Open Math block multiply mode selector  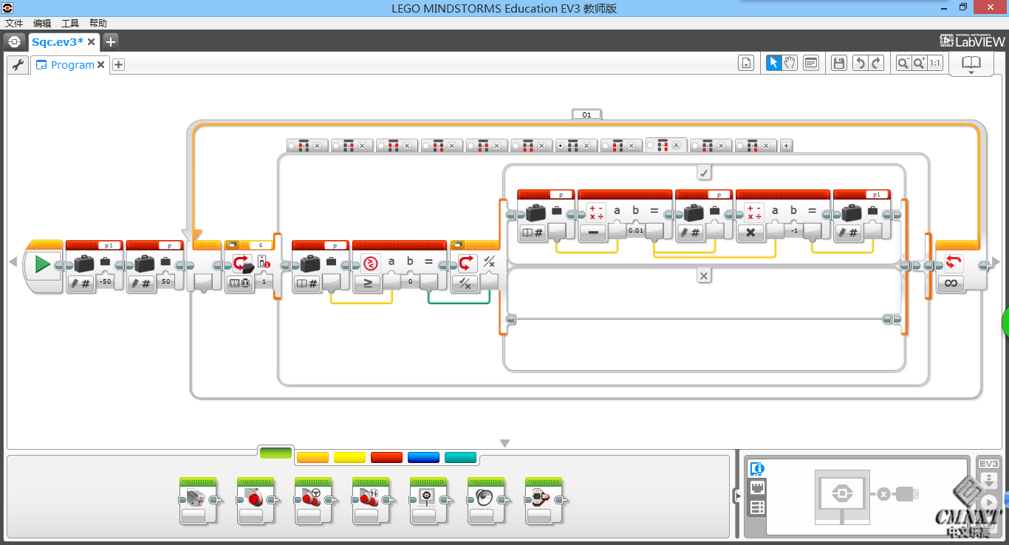click(x=750, y=233)
